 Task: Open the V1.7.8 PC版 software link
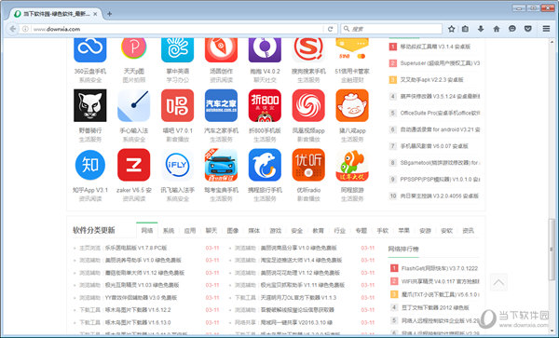(x=135, y=248)
